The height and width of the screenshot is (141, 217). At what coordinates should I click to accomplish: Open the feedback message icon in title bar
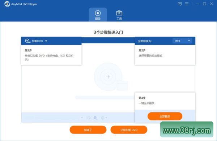tap(180, 4)
